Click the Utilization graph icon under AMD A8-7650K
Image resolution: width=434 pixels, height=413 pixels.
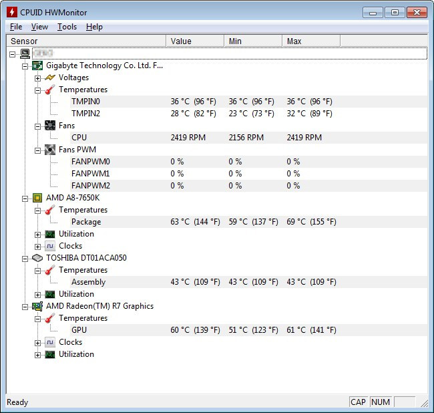point(50,234)
